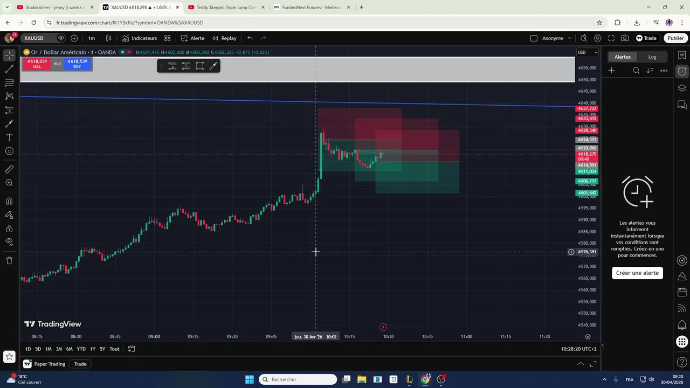This screenshot has height=388, width=690.
Task: Open the 1m timeframe selector
Action: coord(92,38)
